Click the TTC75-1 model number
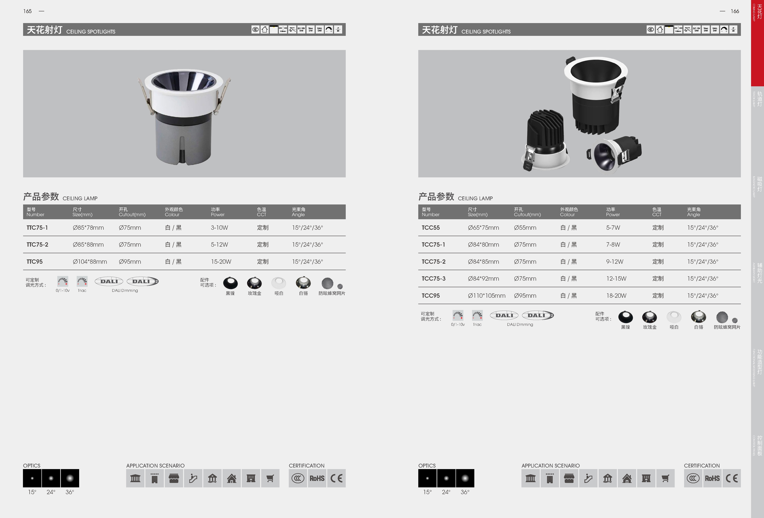Viewport: 764px width, 518px height. tap(37, 227)
